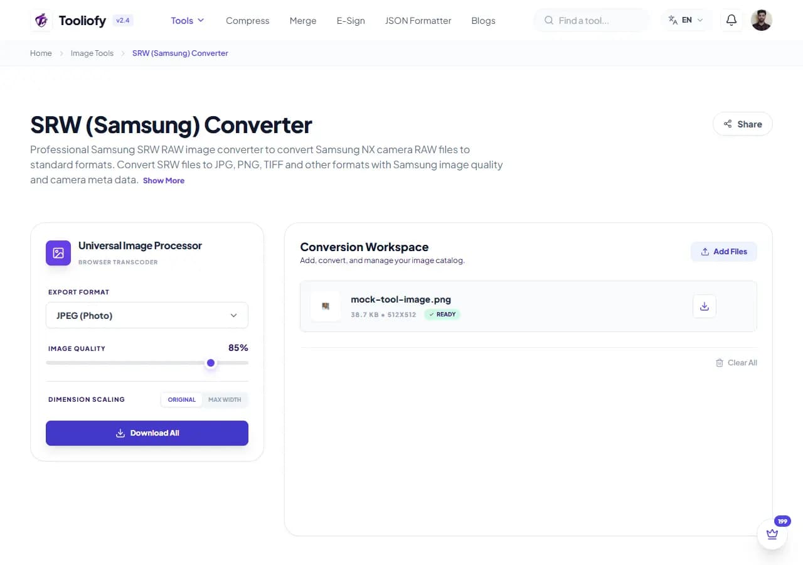Click the Tooliofy brand name
803x565 pixels.
[82, 21]
